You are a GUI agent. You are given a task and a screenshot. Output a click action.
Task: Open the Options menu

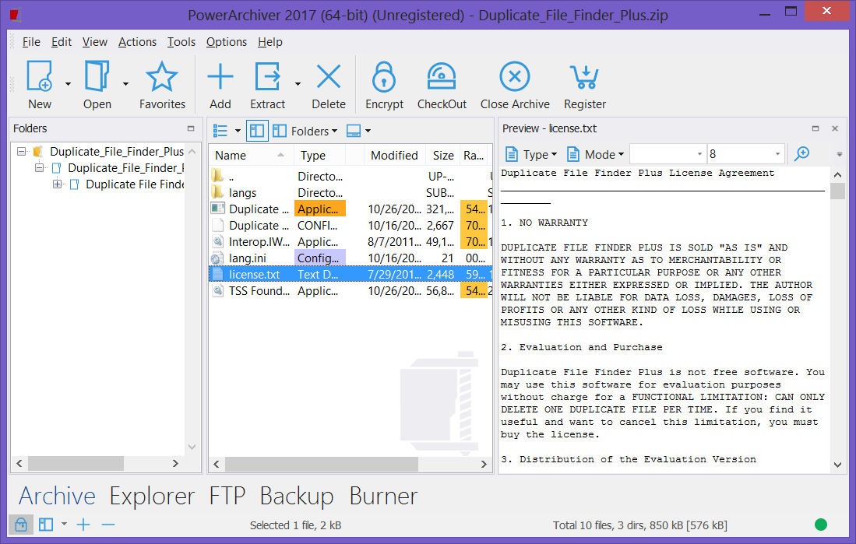coord(226,42)
